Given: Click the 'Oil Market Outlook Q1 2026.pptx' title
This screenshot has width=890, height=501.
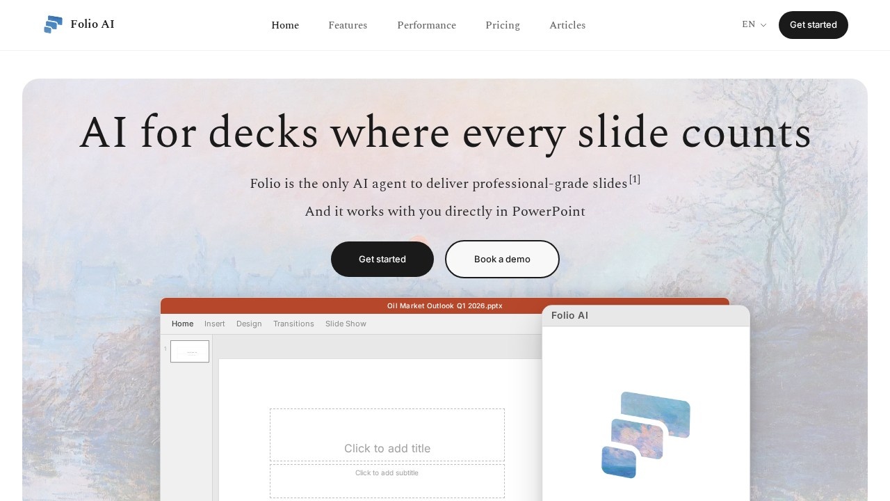Looking at the screenshot, I should point(445,305).
